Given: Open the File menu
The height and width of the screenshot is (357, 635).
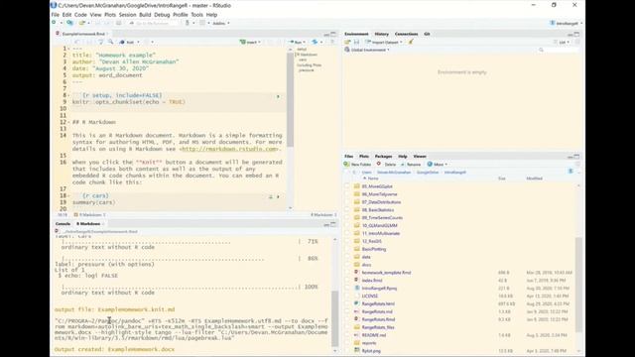Looking at the screenshot, I should (56, 15).
